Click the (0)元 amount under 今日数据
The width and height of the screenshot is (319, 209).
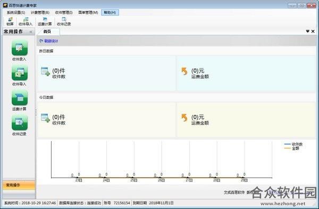(x=198, y=117)
